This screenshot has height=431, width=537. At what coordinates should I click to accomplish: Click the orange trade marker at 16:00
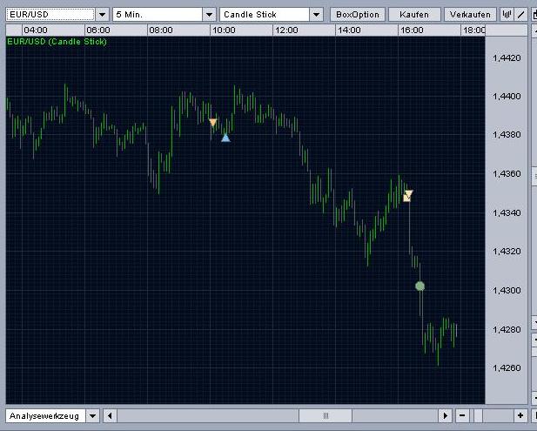point(407,196)
